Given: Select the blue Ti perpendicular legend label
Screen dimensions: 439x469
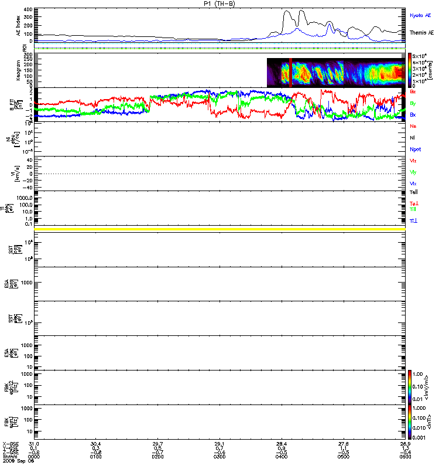Looking at the screenshot, I should 413,221.
